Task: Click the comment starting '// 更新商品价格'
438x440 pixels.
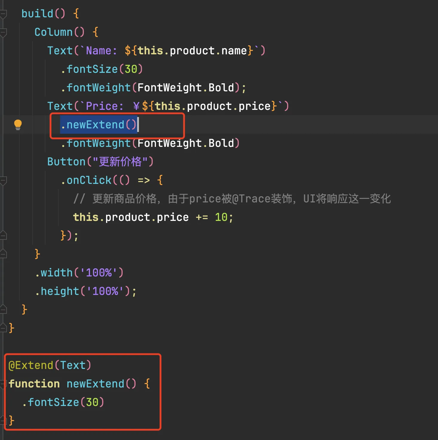Action: pos(232,199)
